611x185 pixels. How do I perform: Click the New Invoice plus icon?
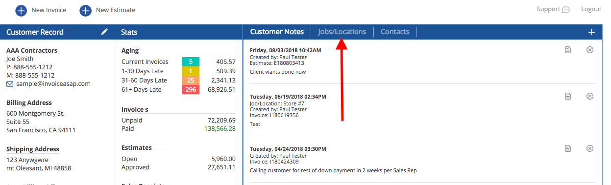coord(21,10)
